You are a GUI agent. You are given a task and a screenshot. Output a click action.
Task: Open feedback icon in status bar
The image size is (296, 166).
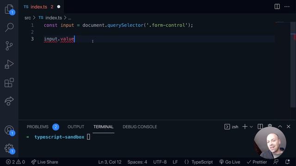(276, 162)
